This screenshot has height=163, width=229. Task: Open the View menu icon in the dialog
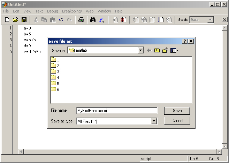tap(174, 50)
